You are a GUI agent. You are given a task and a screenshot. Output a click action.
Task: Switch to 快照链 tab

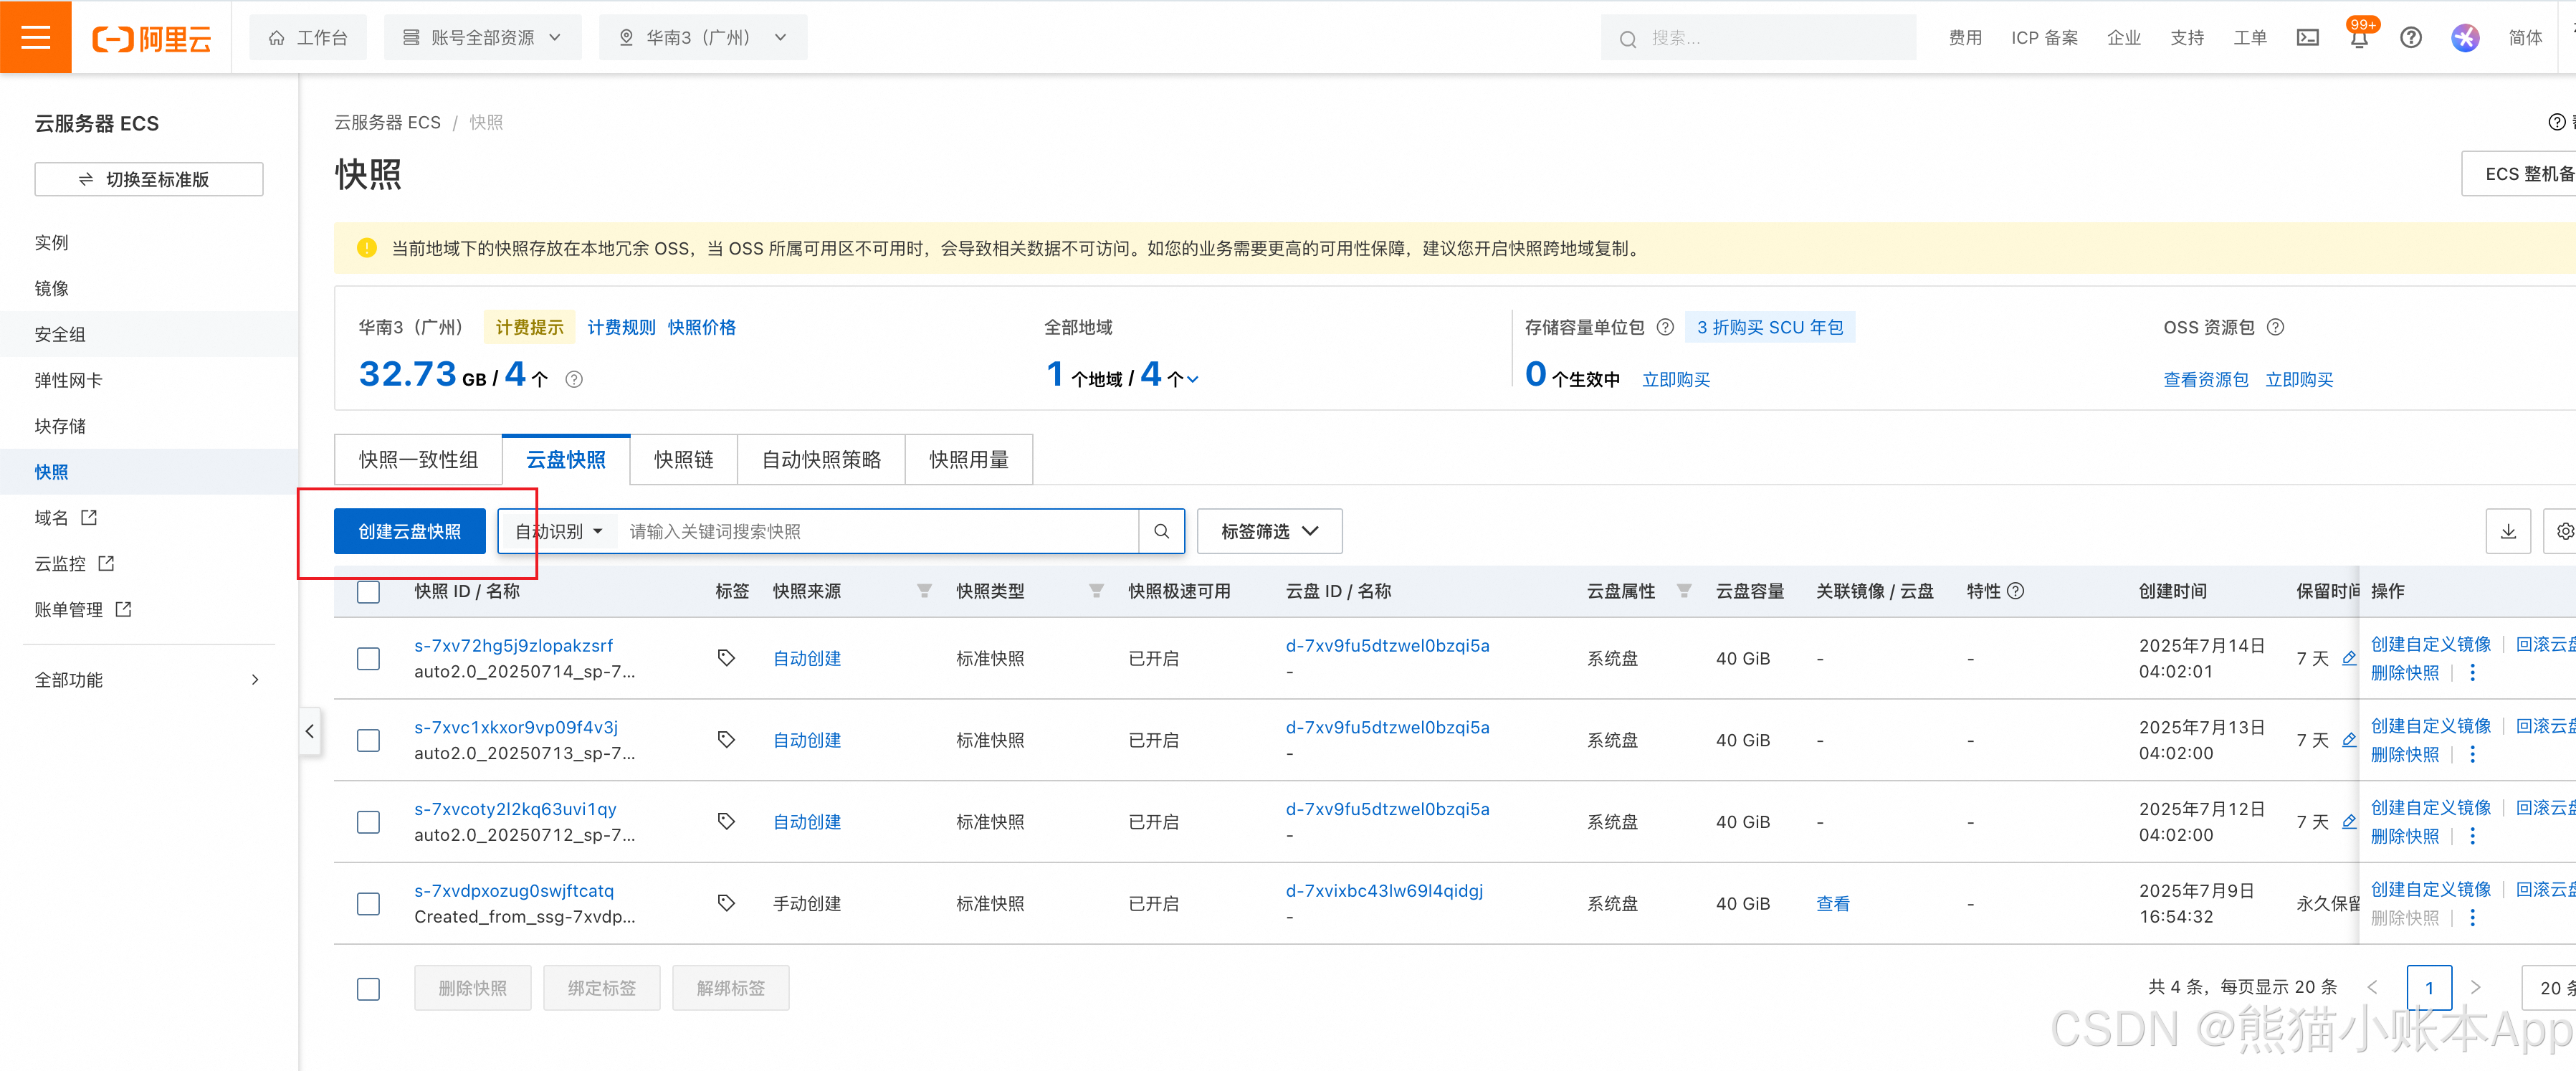[684, 460]
